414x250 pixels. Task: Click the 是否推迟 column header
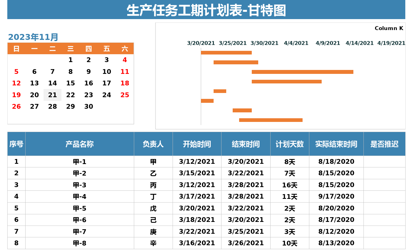click(385, 144)
